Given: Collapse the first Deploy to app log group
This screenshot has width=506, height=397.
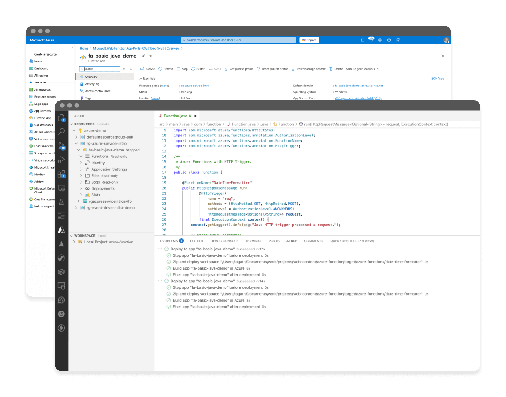Looking at the screenshot, I should coord(160,249).
